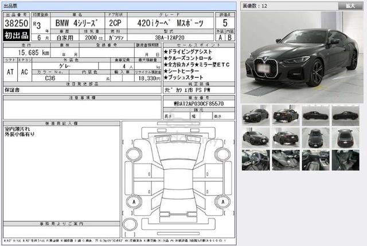Image resolution: width=367 pixels, height=246 pixels.
Task: Click the shift type value AT
Action: click(10, 72)
